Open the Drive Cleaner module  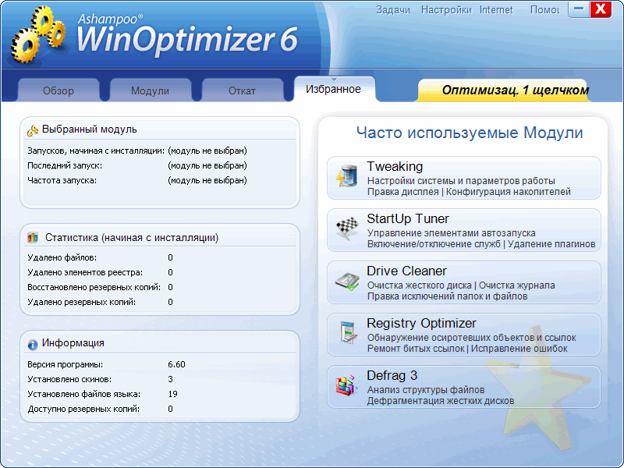click(x=463, y=282)
